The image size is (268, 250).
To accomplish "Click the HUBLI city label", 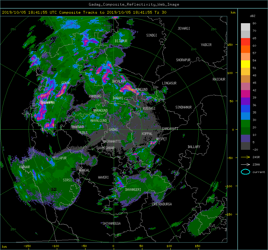I will point(83,133).
